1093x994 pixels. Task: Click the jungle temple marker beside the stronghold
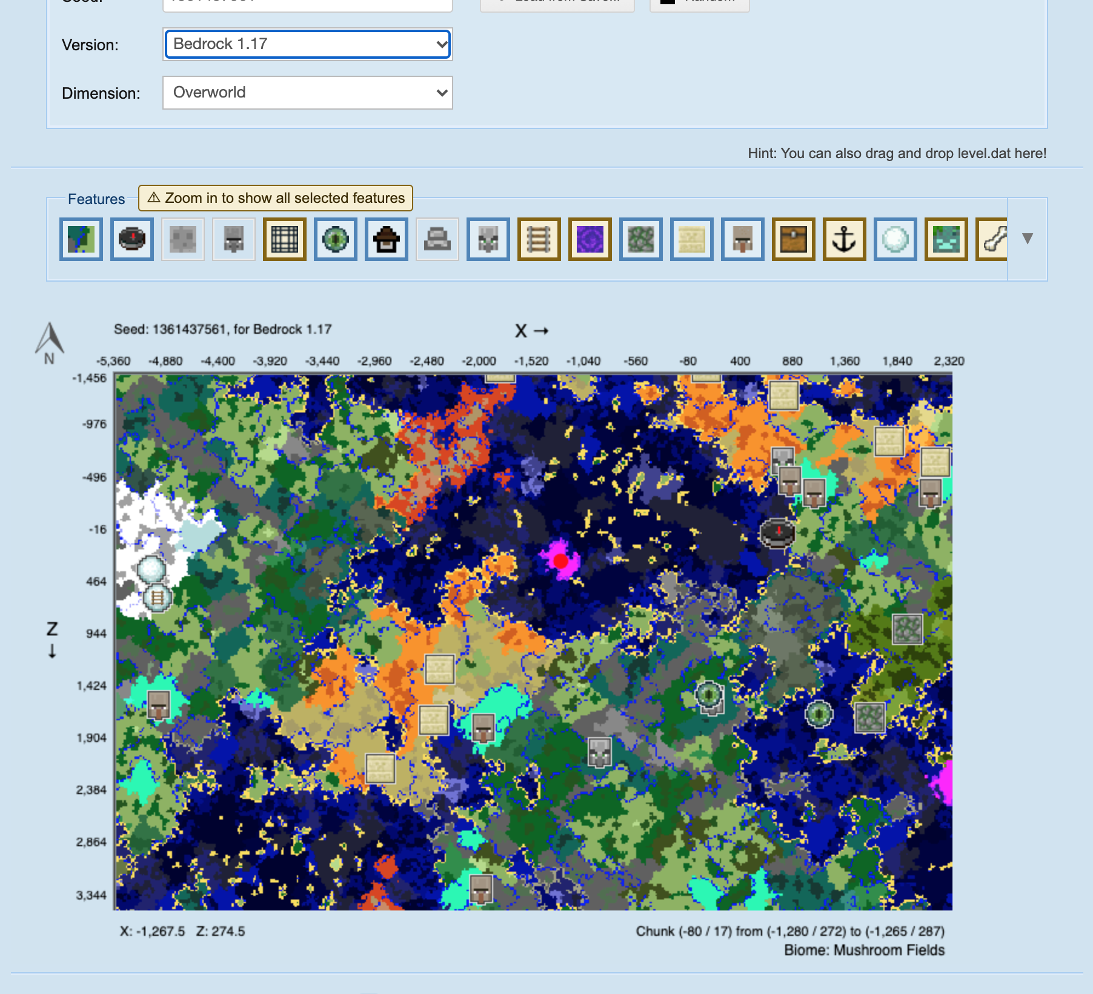870,717
